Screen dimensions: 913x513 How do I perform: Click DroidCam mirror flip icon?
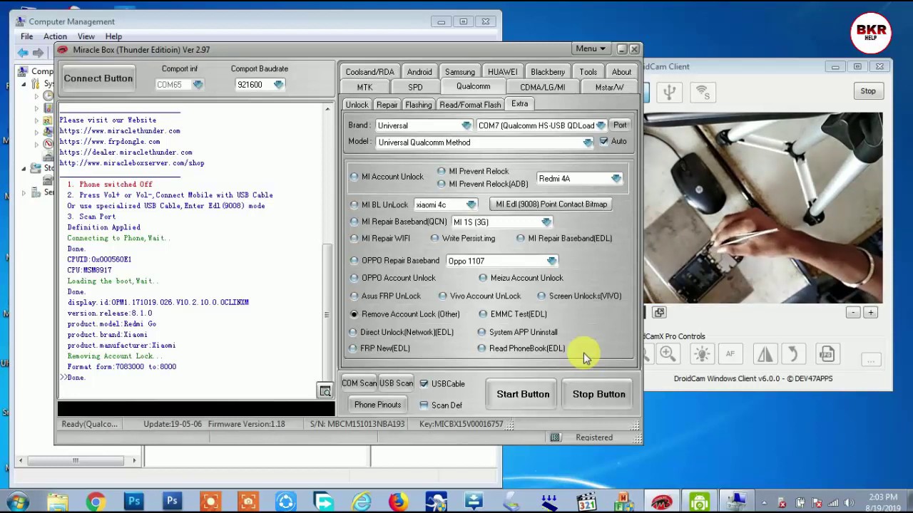click(x=765, y=354)
